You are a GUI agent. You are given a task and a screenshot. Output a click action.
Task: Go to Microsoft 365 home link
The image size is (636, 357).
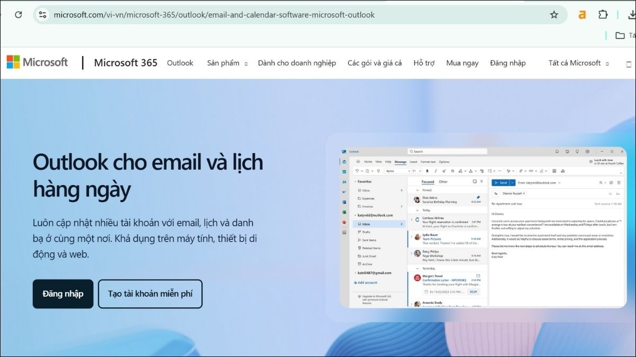click(x=126, y=63)
